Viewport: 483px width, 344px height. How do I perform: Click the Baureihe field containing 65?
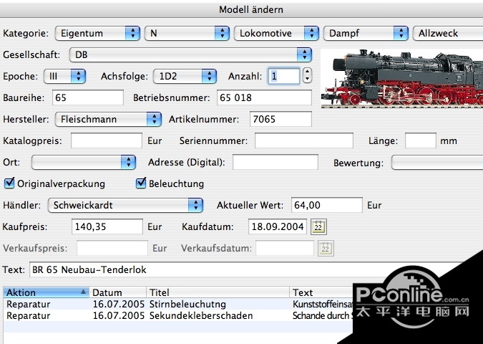click(x=88, y=97)
